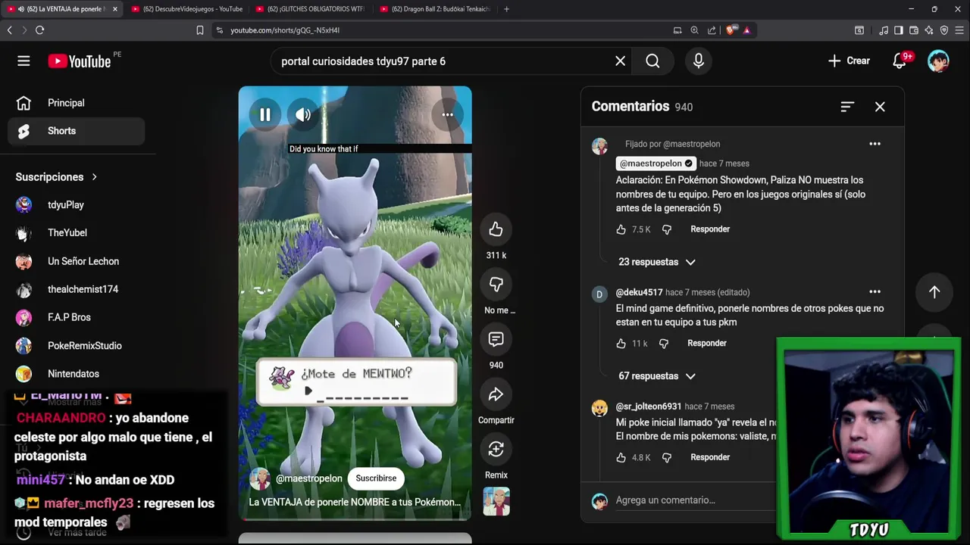Reply to the @deku4517 comment

tap(707, 344)
